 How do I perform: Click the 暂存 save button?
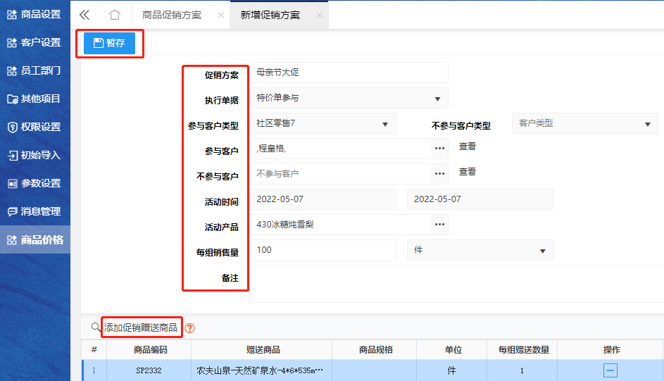pyautogui.click(x=109, y=43)
